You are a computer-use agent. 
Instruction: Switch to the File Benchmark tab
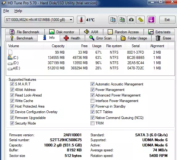(25, 32)
